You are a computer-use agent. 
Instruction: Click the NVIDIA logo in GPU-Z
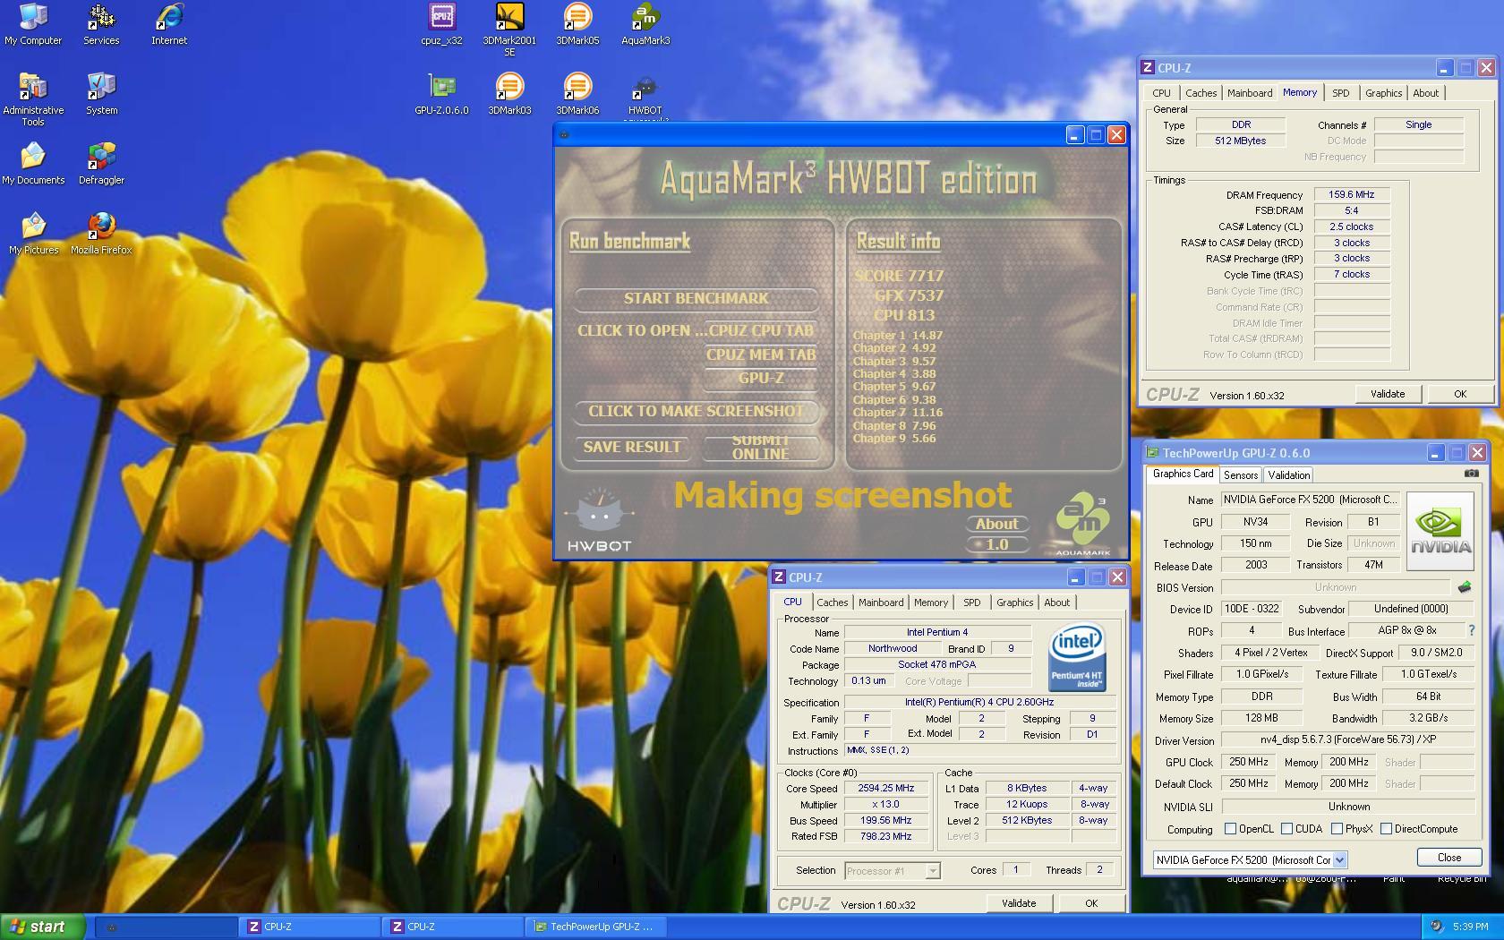(x=1440, y=531)
